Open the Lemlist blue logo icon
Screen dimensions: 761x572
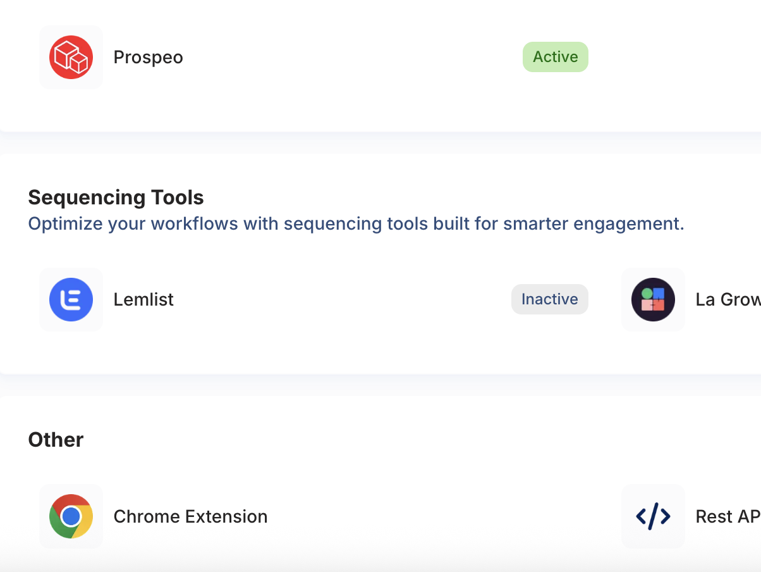pyautogui.click(x=71, y=299)
